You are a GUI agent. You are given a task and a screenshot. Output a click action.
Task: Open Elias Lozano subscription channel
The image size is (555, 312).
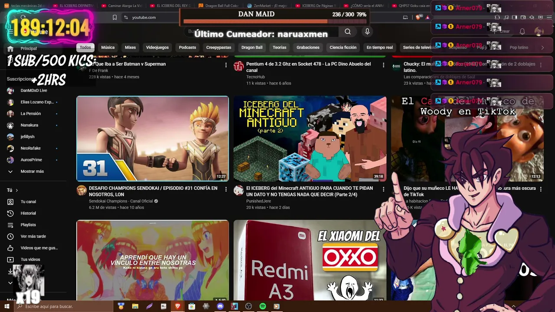point(37,102)
